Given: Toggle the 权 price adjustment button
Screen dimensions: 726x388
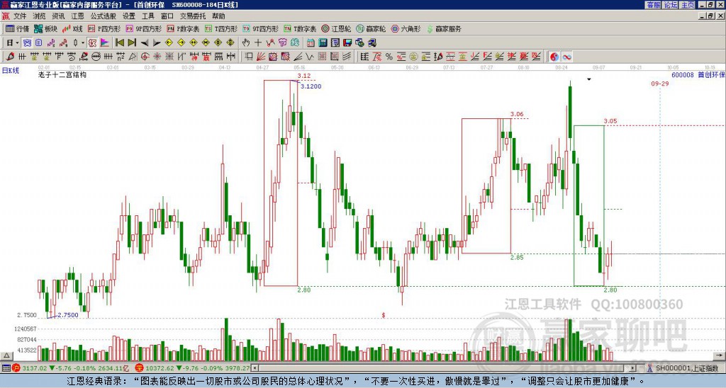Looking at the screenshot, I should pos(92,42).
